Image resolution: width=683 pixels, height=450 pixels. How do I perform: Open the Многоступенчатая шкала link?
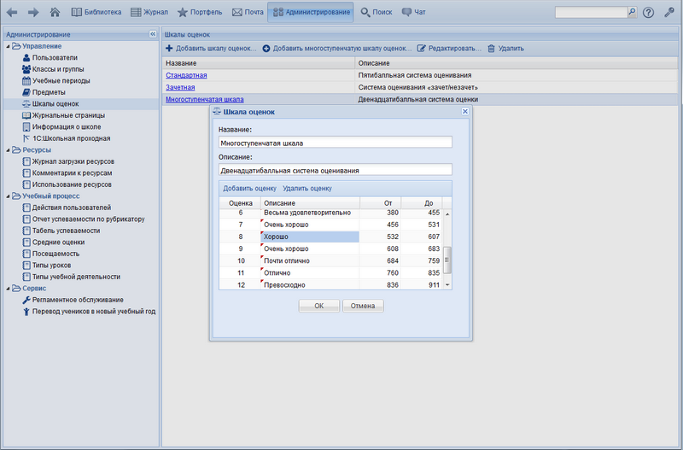[204, 99]
